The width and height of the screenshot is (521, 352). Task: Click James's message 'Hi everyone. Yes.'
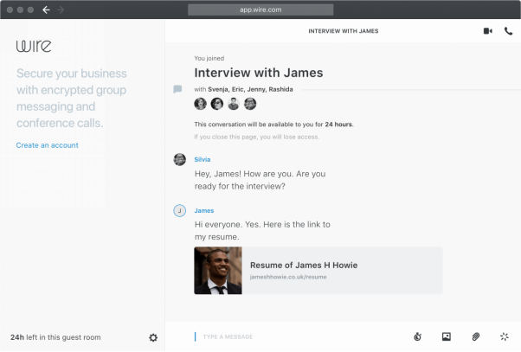point(262,231)
